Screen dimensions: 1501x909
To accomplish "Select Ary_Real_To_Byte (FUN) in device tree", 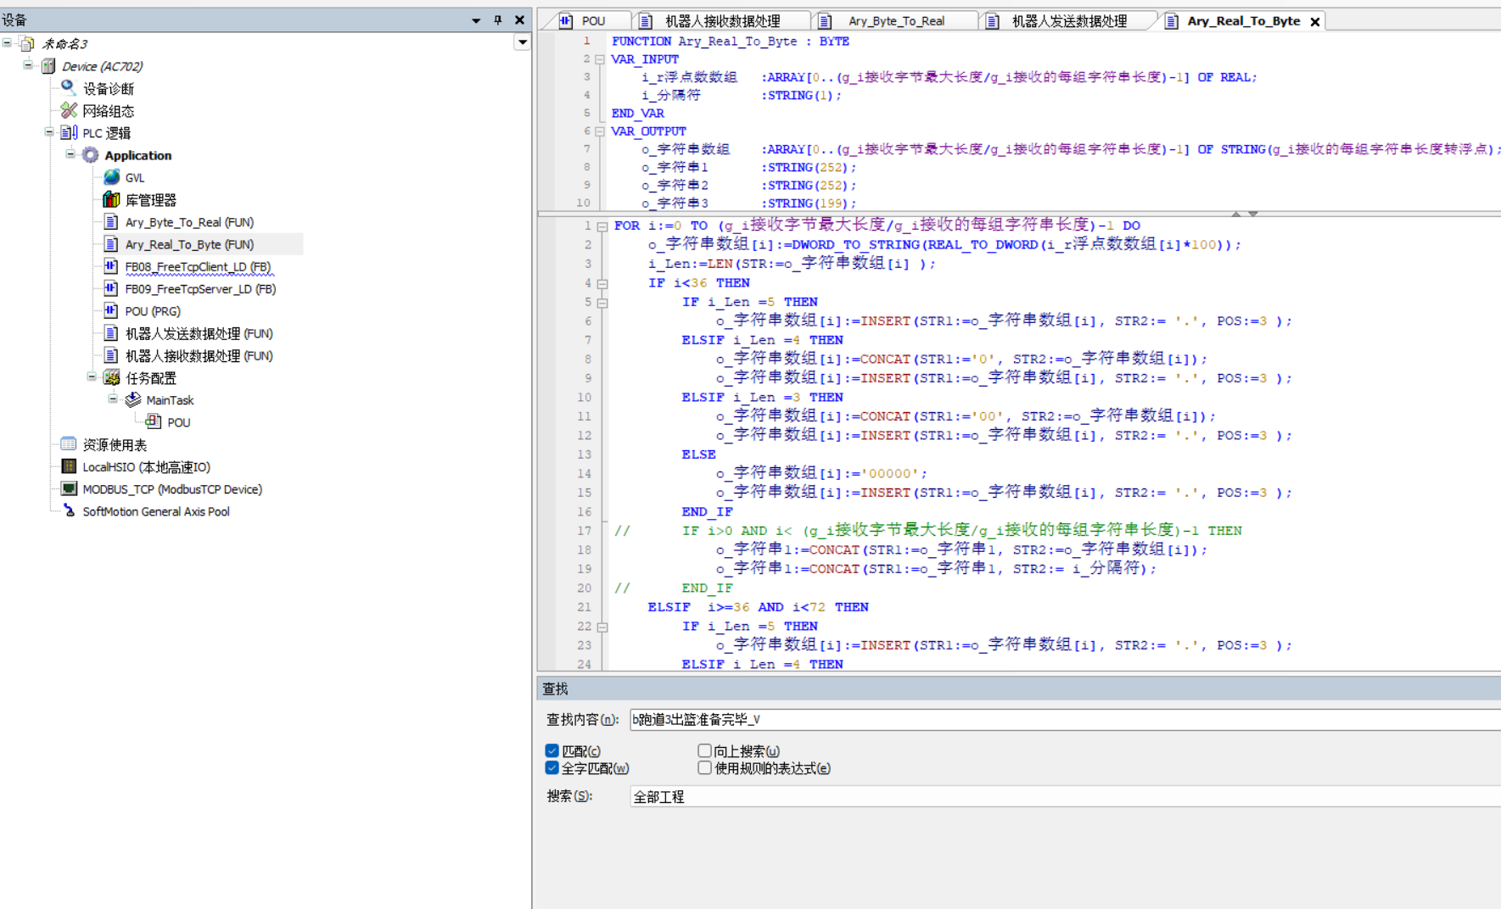I will tap(189, 244).
